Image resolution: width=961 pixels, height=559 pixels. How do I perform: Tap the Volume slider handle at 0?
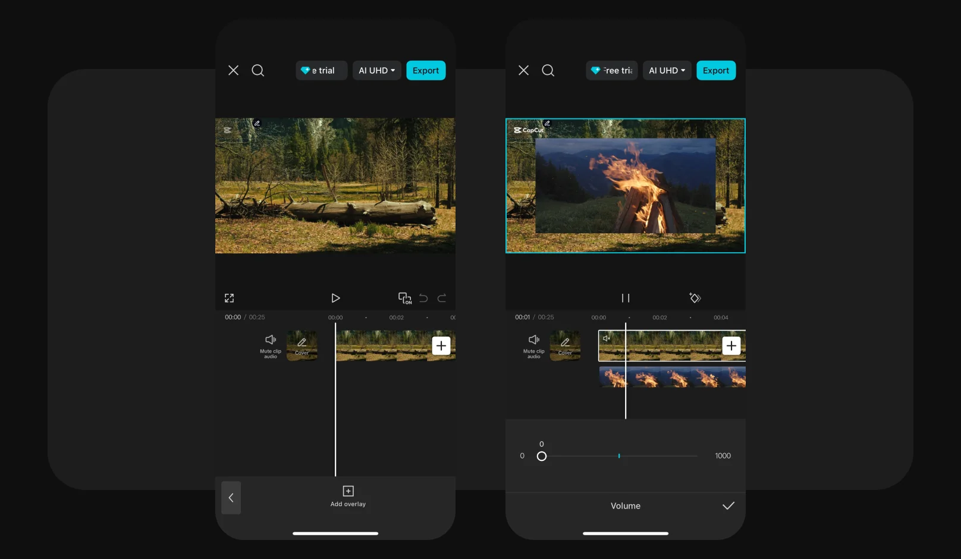(542, 456)
